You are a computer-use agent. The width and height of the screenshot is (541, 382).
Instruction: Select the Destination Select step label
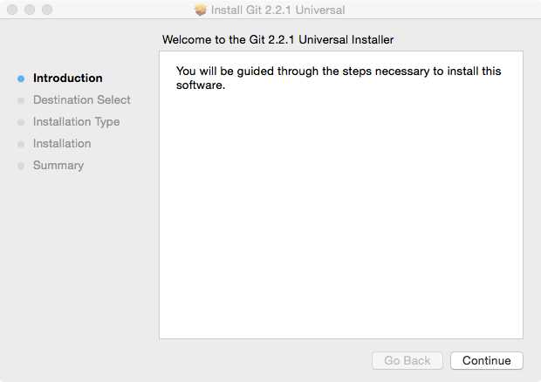81,99
